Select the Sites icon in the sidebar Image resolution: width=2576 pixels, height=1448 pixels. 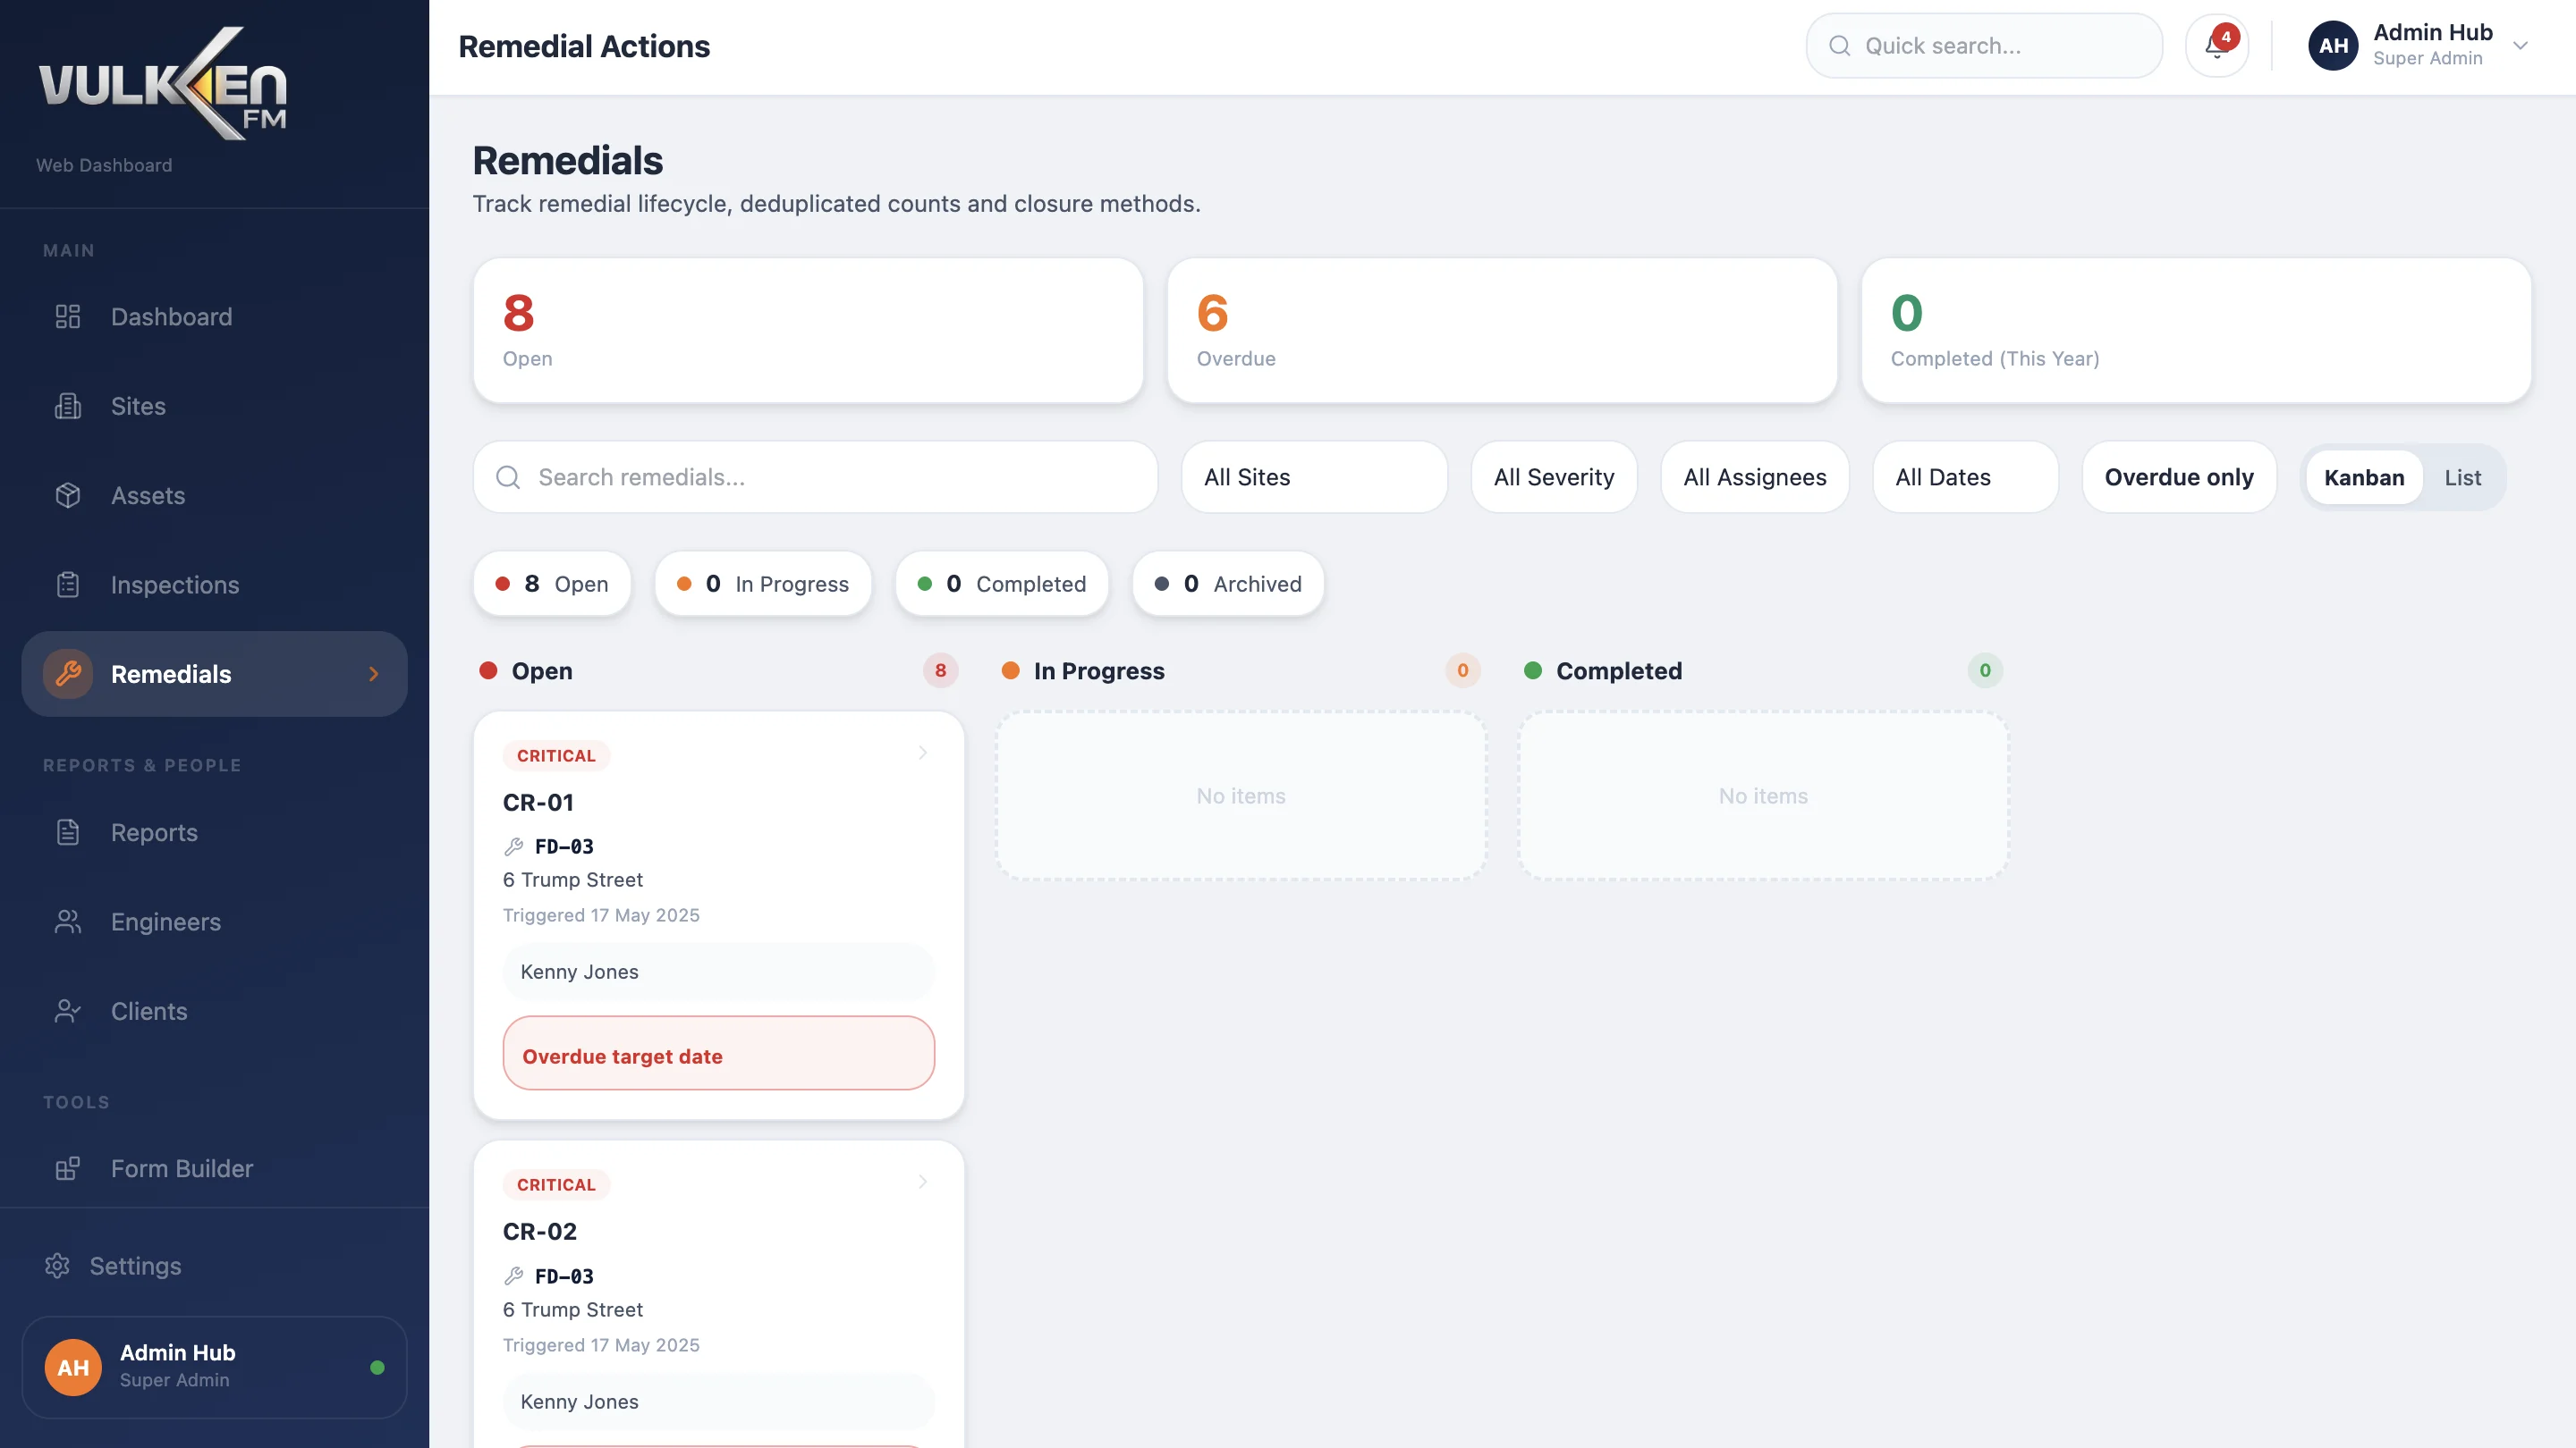click(67, 406)
